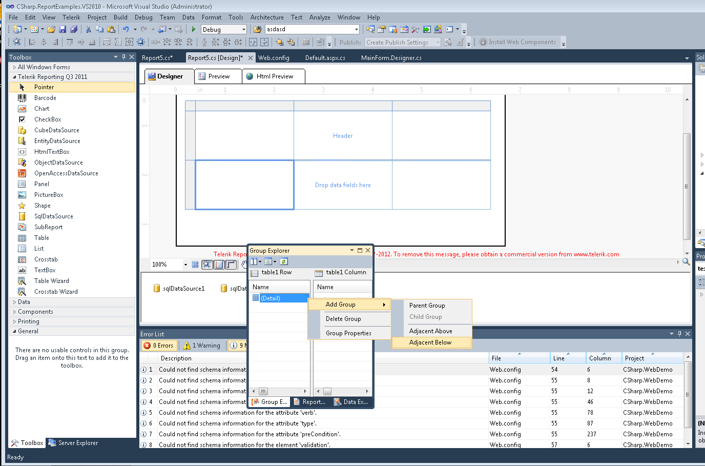Click the Undo arrow icon
The width and height of the screenshot is (705, 466).
(x=126, y=29)
